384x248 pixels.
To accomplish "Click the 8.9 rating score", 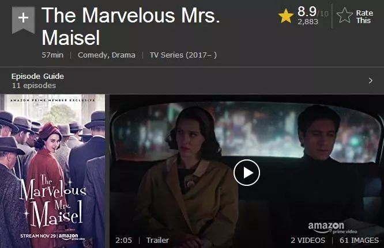I will click(x=307, y=12).
